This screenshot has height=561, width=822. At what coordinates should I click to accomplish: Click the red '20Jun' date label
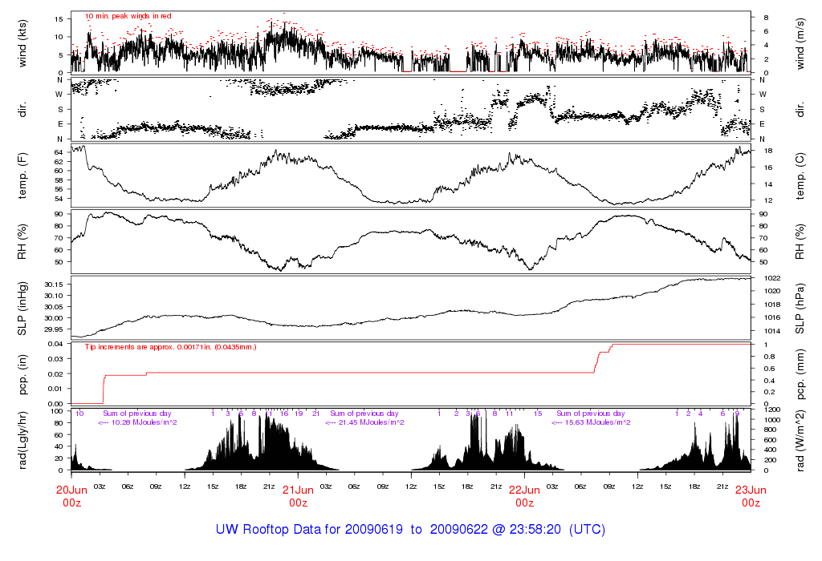(x=71, y=490)
